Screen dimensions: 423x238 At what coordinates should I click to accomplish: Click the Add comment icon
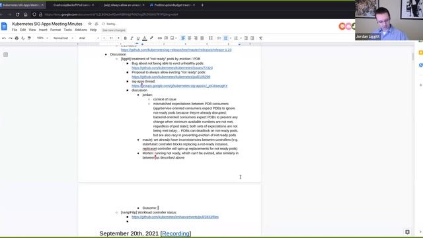[x=166, y=38]
